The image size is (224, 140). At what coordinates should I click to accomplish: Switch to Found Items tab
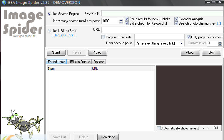(56, 62)
